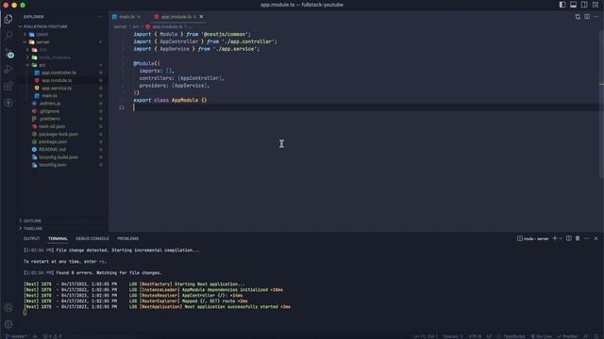Image resolution: width=604 pixels, height=339 pixels.
Task: Switch to the Problems panel tab
Action: coord(128,238)
